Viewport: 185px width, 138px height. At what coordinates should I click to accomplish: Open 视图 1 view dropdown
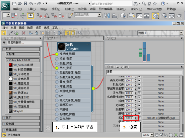tap(181, 33)
